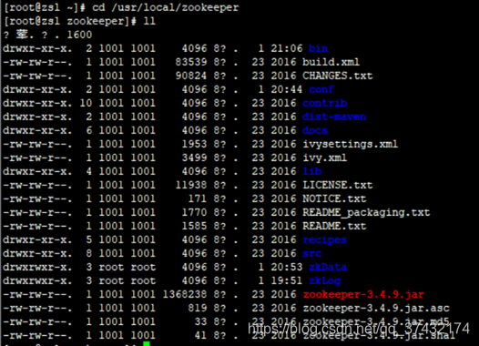The height and width of the screenshot is (346, 479).
Task: Click the README.txt file name
Action: click(x=334, y=226)
